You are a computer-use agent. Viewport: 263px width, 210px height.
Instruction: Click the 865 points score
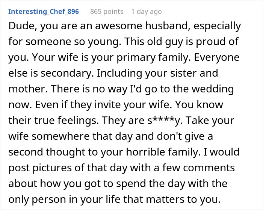pyautogui.click(x=107, y=11)
